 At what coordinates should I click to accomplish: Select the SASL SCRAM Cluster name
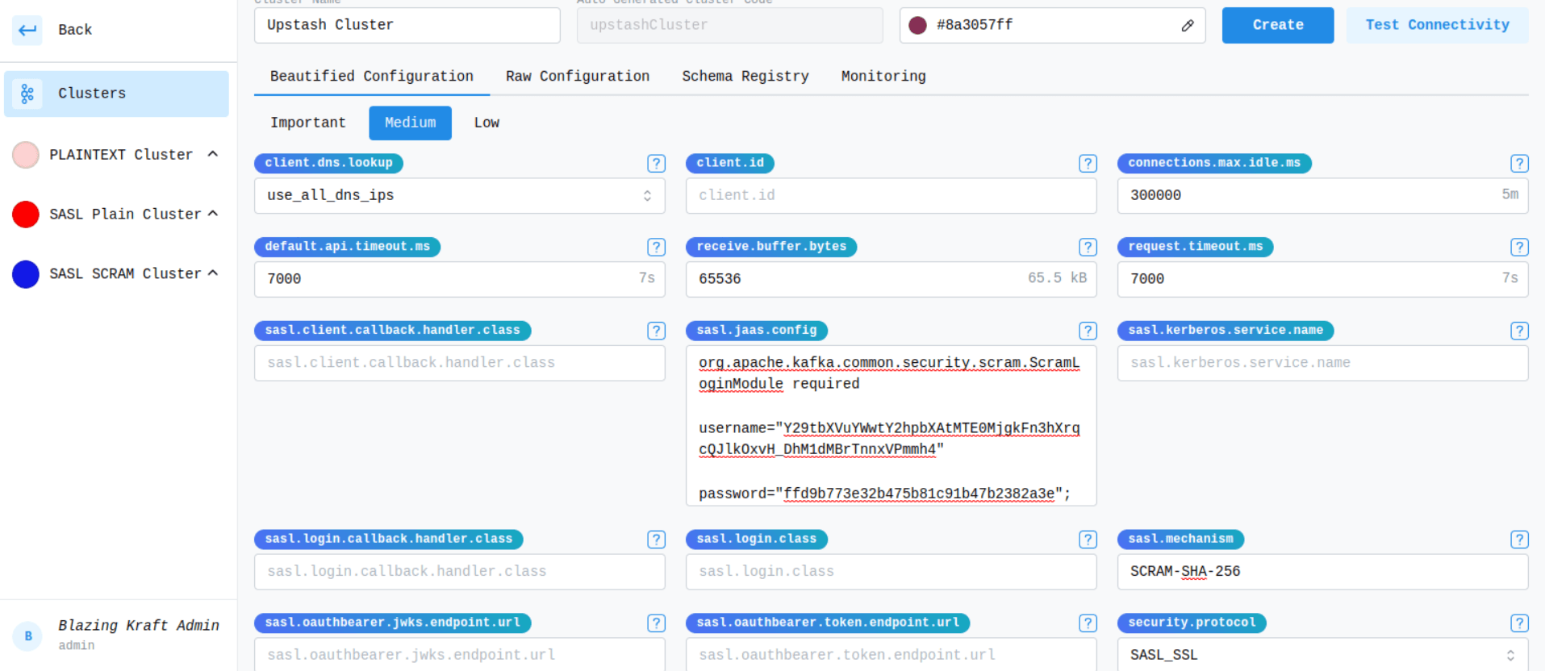(x=125, y=273)
